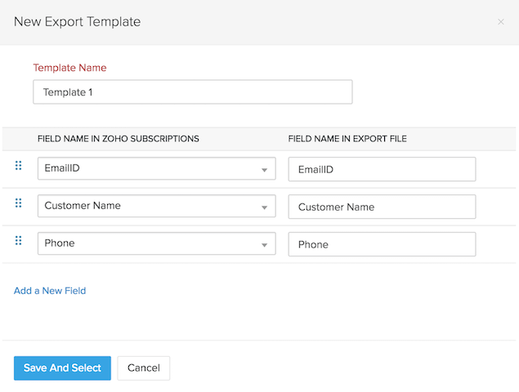Click the Add a New Field link
Image resolution: width=519 pixels, height=392 pixels.
click(50, 291)
